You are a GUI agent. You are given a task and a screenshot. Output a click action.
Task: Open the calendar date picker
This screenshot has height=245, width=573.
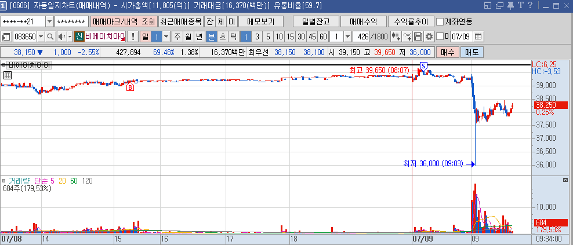click(x=478, y=36)
